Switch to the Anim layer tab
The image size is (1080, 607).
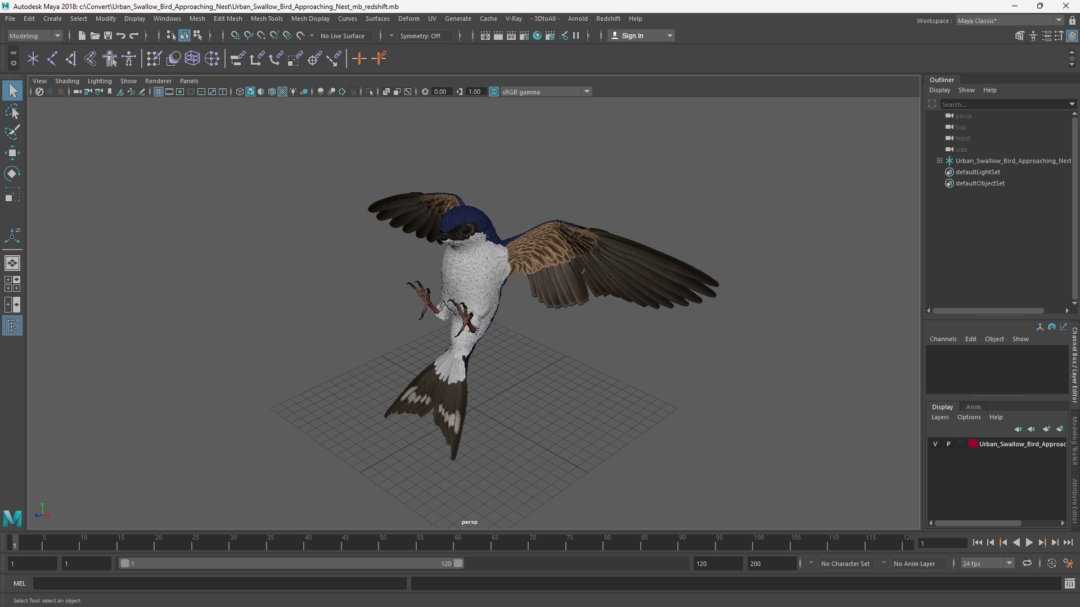[974, 407]
